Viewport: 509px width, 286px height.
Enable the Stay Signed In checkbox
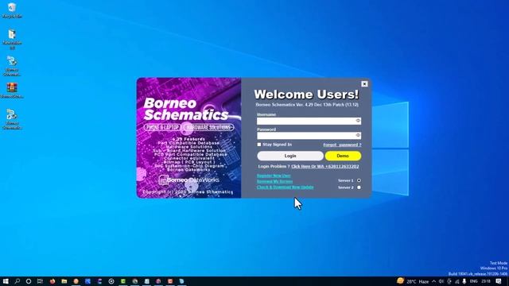[259, 145]
